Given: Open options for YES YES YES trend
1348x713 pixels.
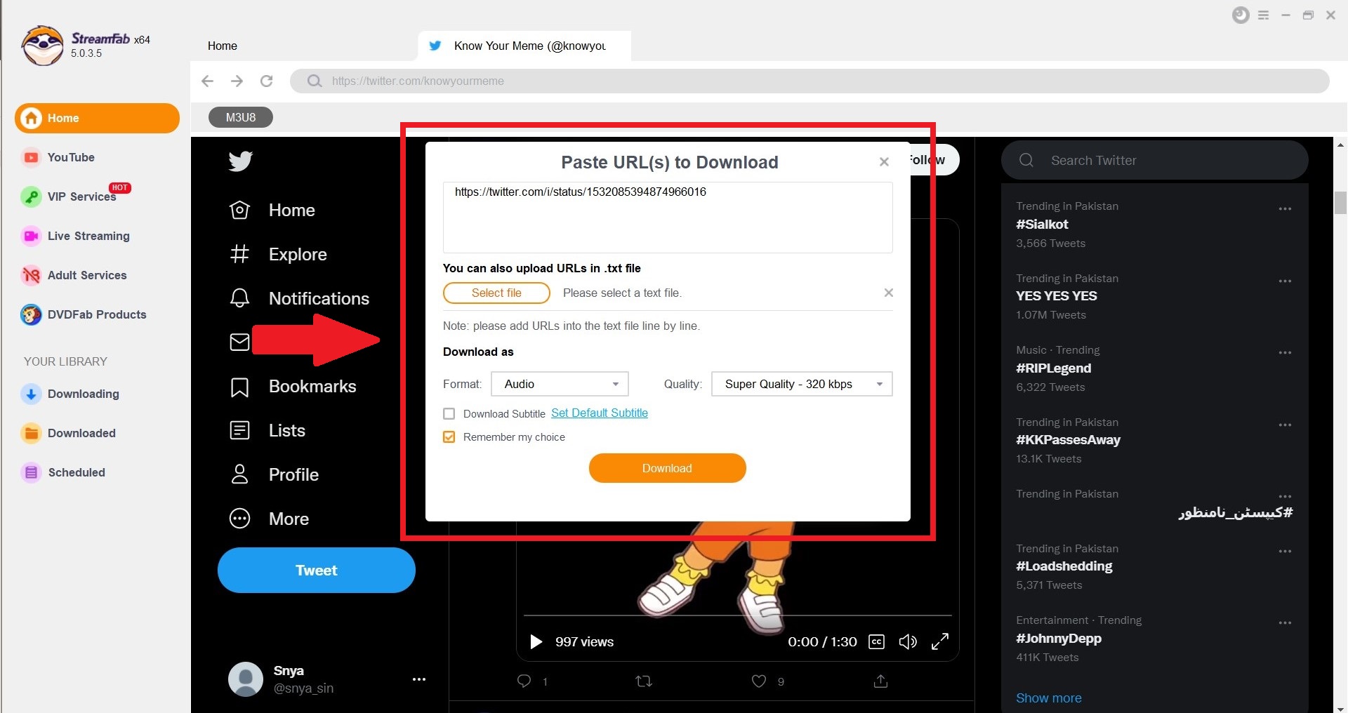Looking at the screenshot, I should (1285, 281).
